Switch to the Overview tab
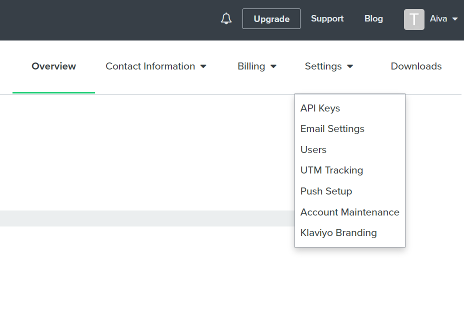 [53, 66]
